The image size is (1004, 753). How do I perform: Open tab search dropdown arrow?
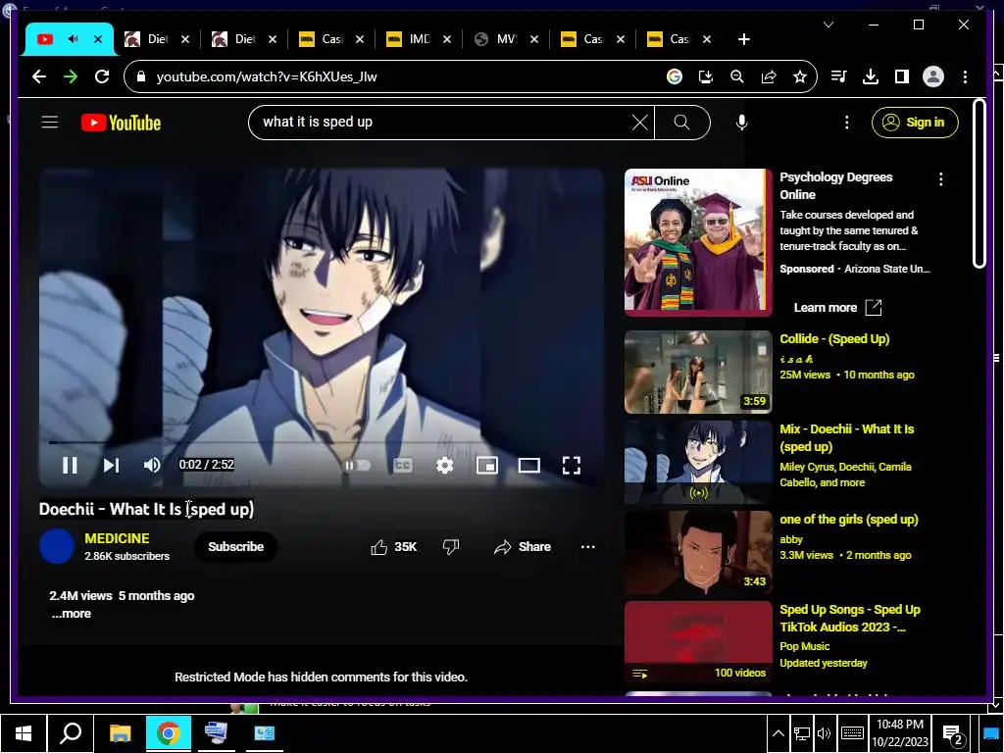828,25
